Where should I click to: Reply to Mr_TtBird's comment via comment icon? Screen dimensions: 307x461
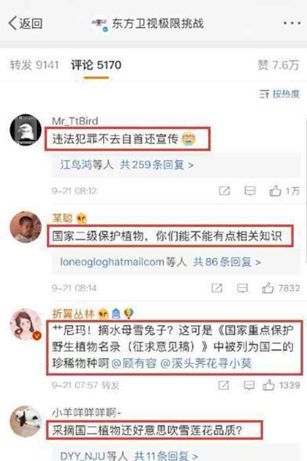(x=250, y=191)
